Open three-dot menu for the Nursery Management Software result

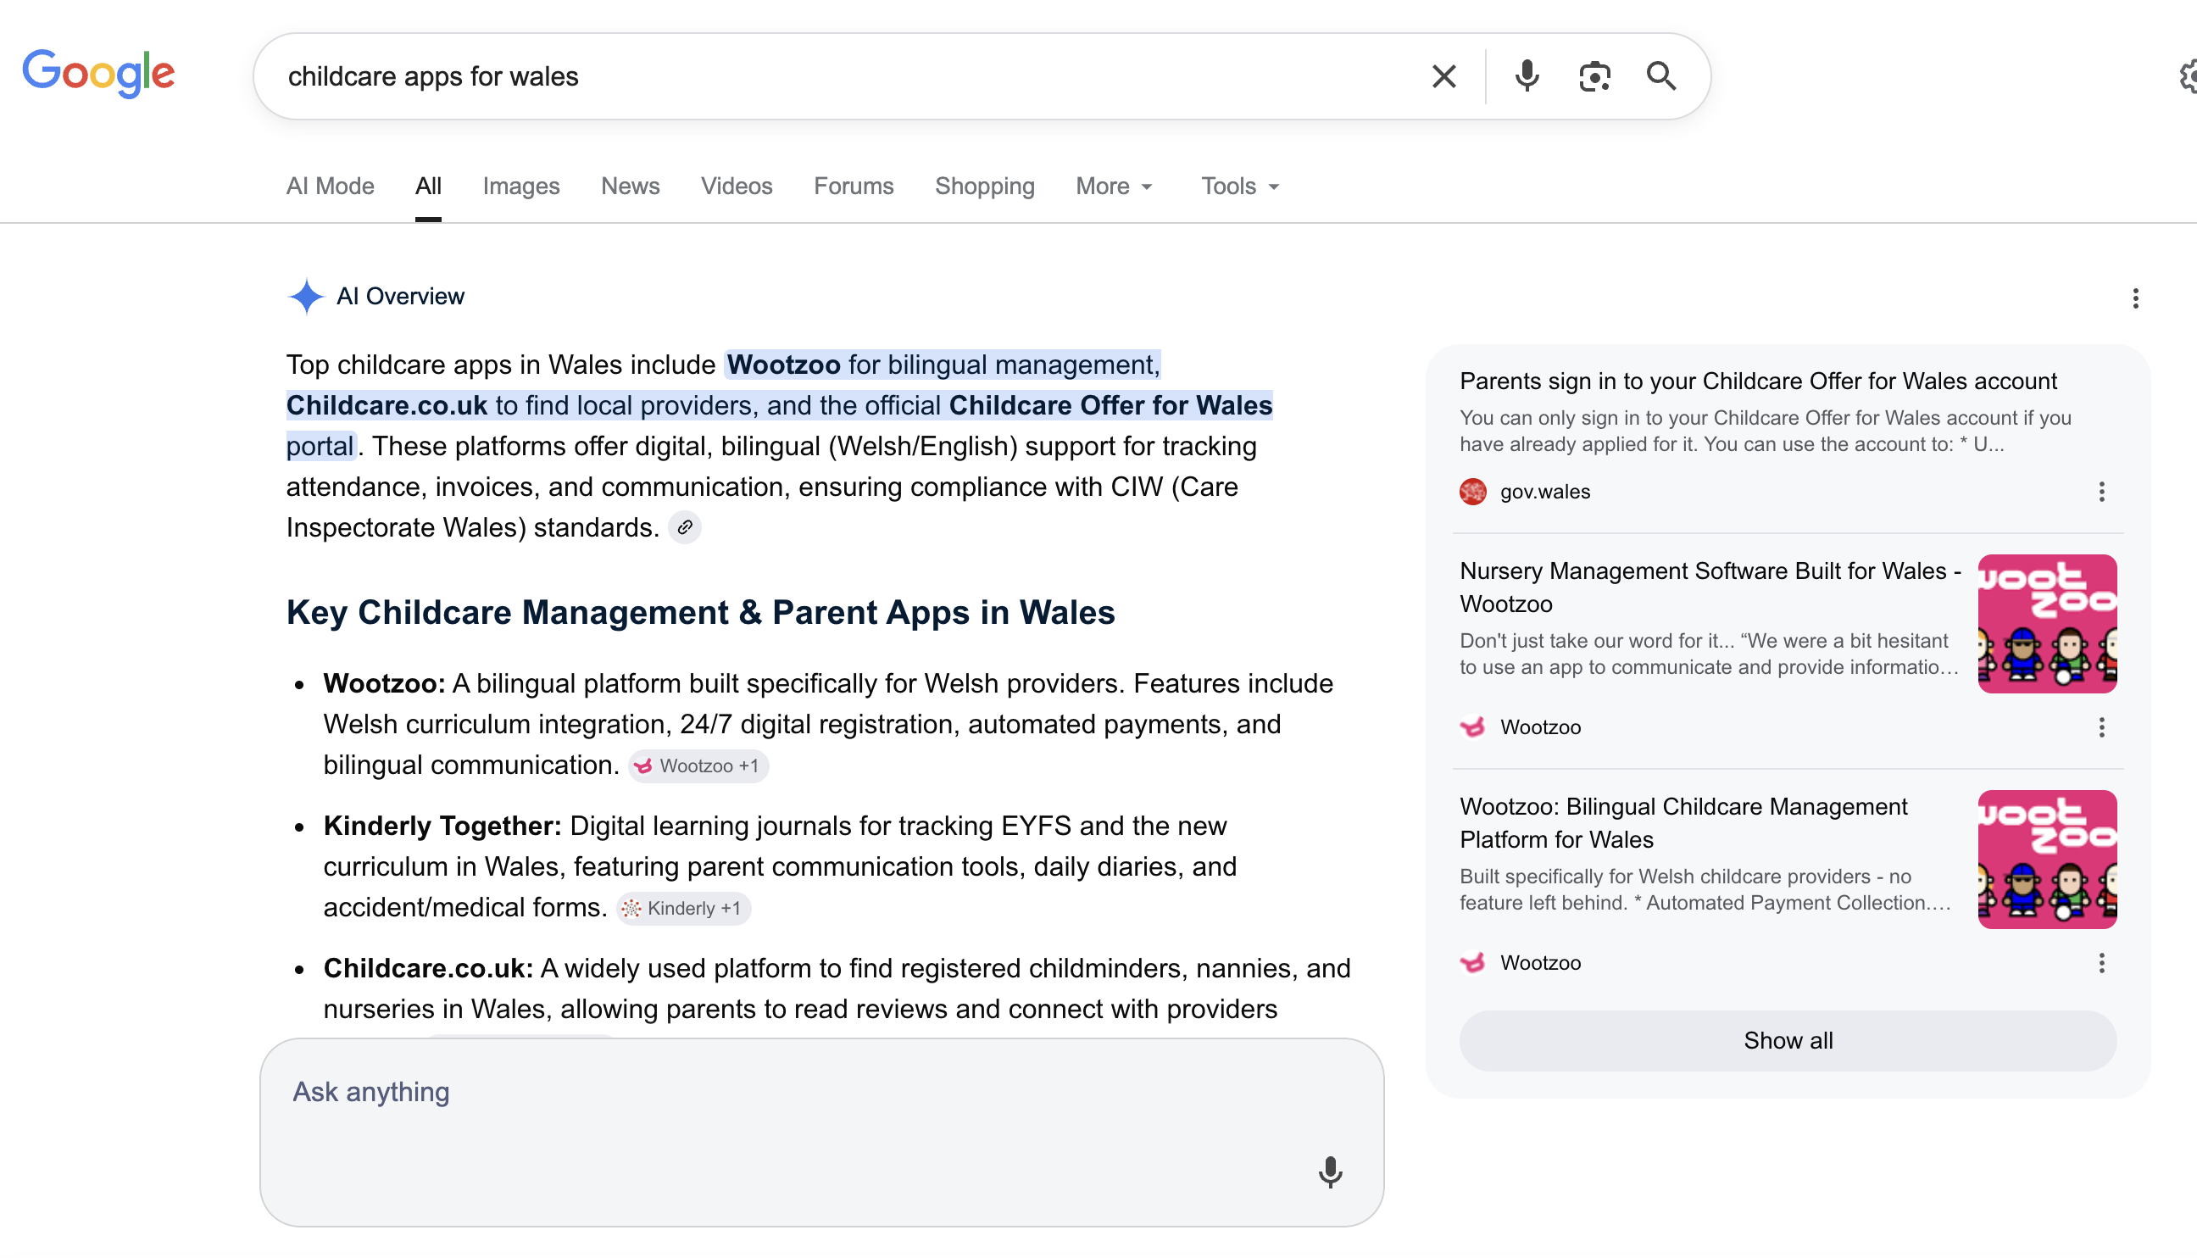(x=2101, y=727)
